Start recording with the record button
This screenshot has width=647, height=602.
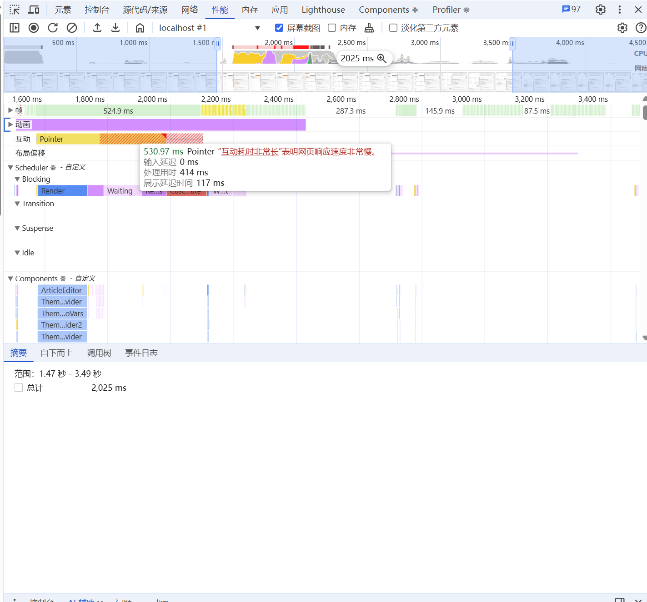point(34,28)
